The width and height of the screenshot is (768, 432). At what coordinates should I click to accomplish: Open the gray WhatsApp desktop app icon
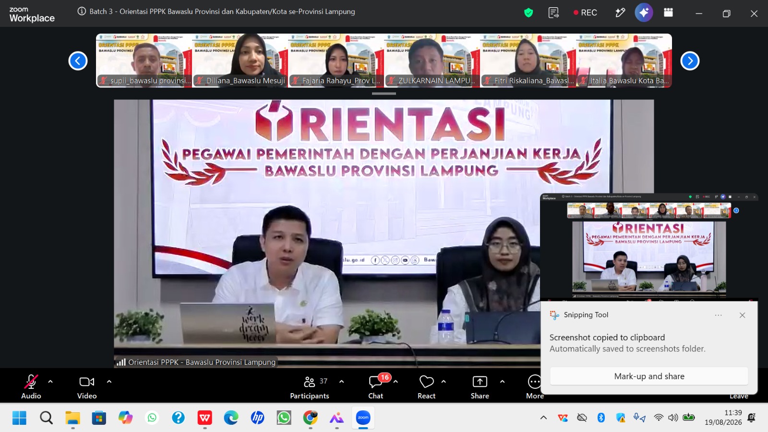[x=284, y=418]
